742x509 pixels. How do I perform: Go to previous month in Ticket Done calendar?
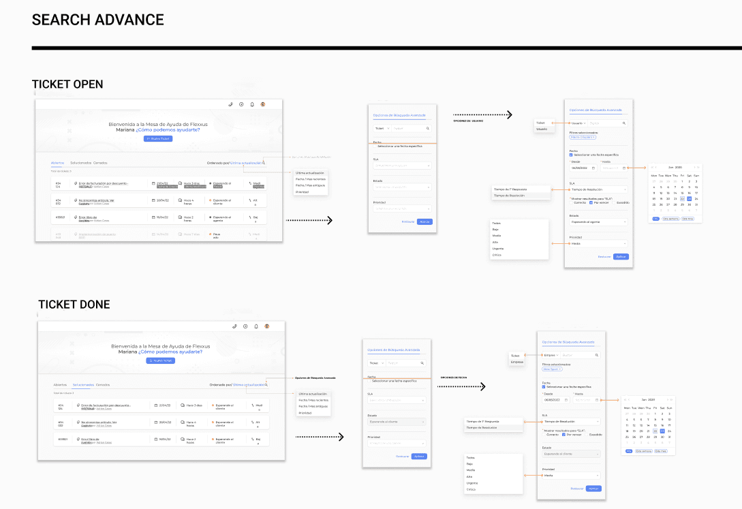point(628,400)
